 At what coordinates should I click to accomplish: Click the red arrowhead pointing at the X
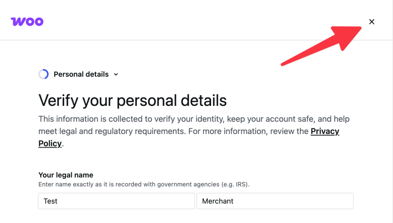348,35
